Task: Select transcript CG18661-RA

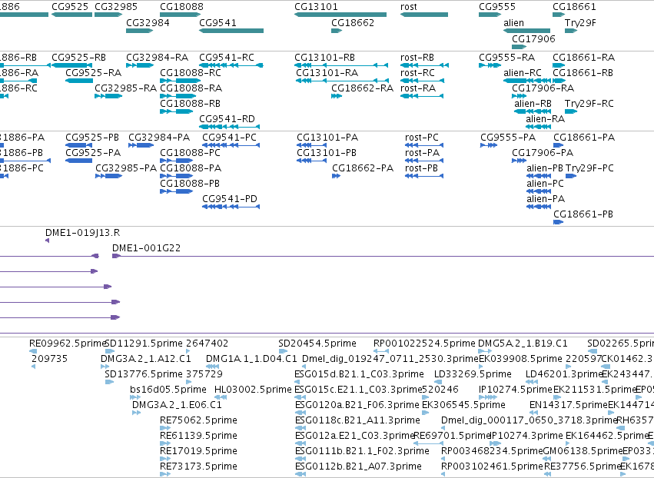Action: (x=584, y=57)
